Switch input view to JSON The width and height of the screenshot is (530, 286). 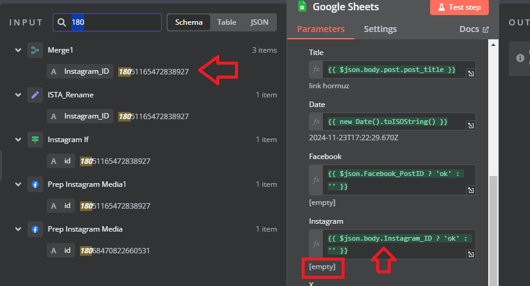pyautogui.click(x=259, y=22)
